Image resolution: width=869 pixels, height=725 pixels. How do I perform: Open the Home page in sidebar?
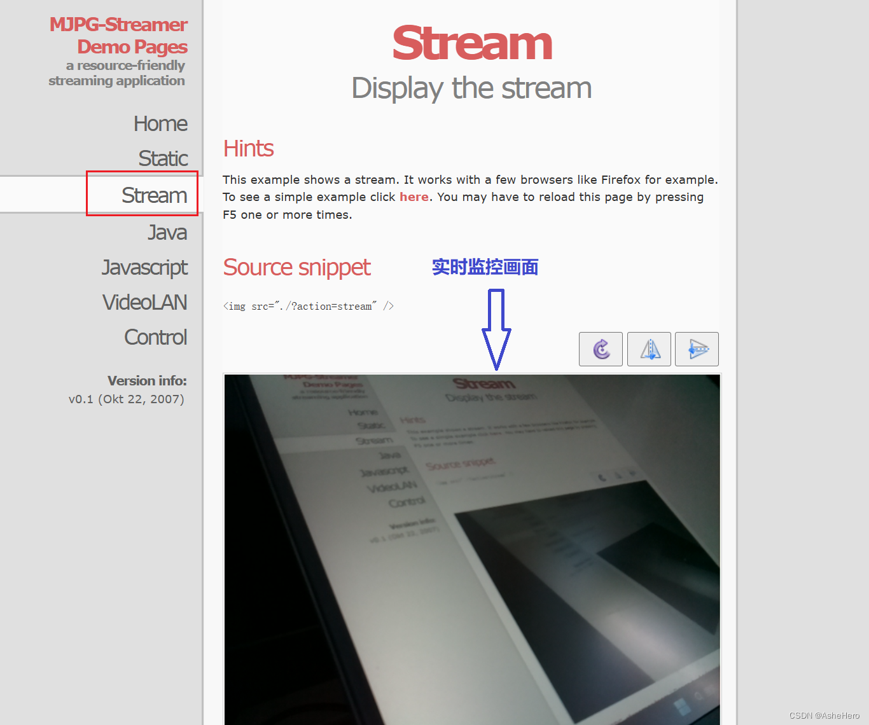pyautogui.click(x=160, y=123)
